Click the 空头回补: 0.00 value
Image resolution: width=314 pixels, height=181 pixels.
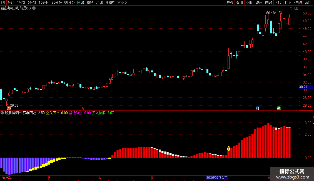pyautogui.click(x=57, y=113)
